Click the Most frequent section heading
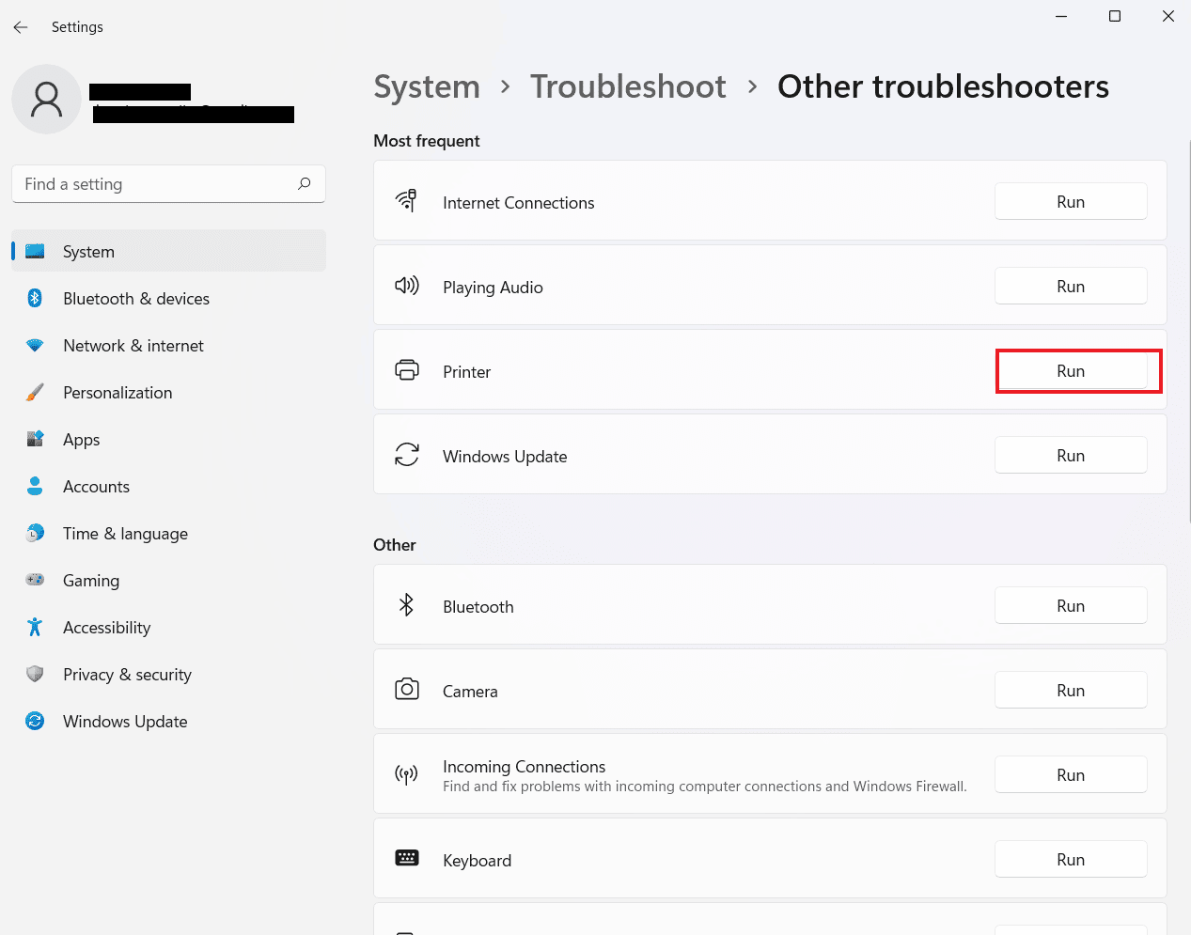This screenshot has width=1191, height=935. (427, 141)
